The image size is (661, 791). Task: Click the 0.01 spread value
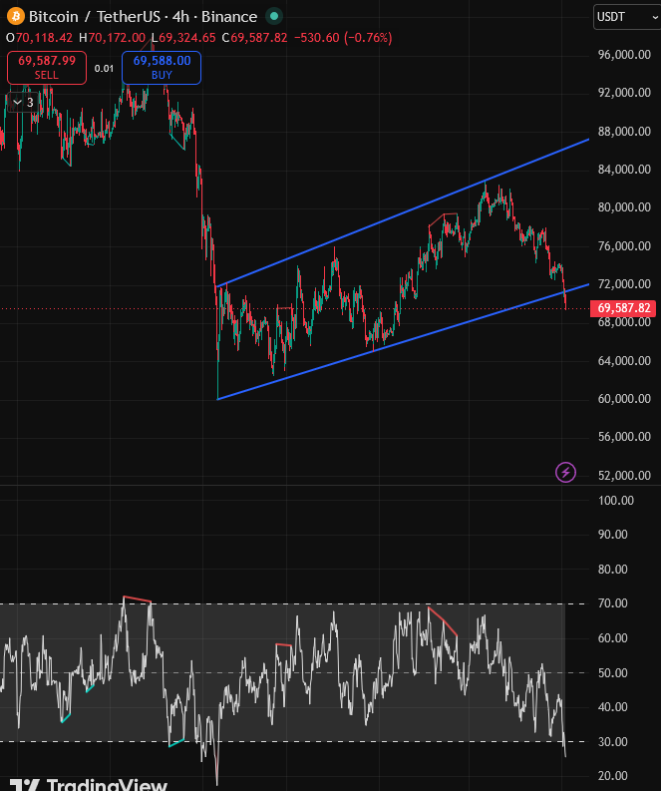[104, 69]
